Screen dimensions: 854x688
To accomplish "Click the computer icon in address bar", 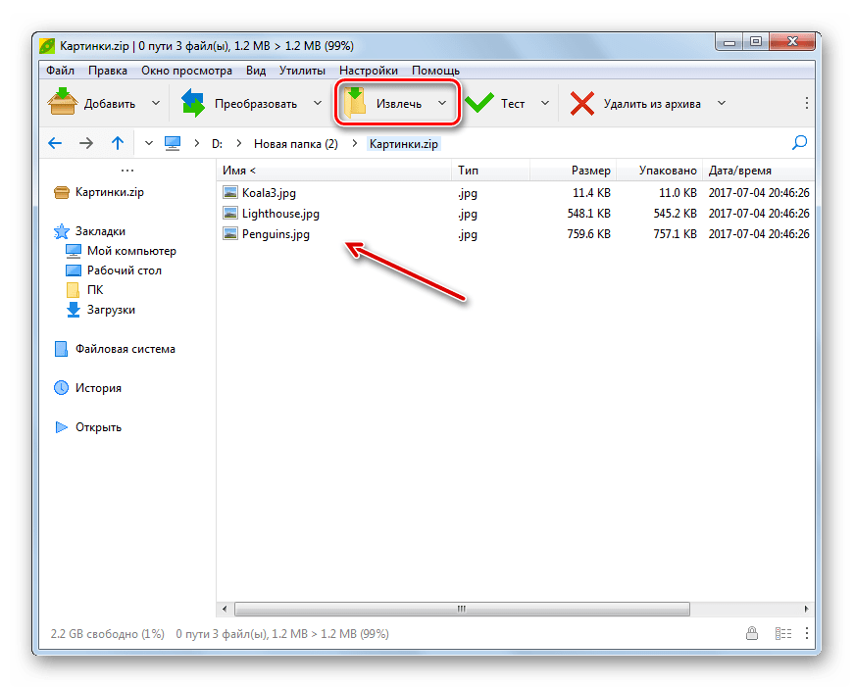I will 173,144.
